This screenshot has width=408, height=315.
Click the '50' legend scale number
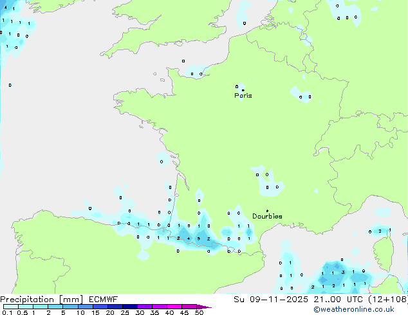199,312
